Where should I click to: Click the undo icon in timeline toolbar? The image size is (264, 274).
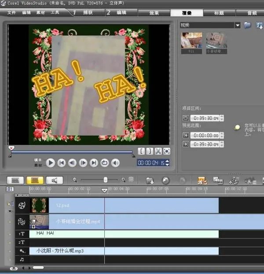165,180
